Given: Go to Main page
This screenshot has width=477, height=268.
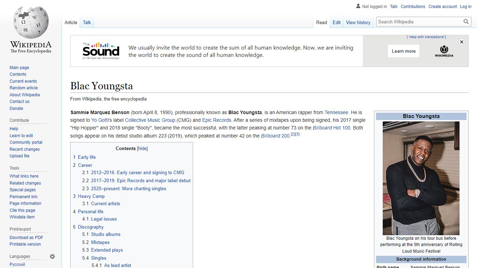Looking at the screenshot, I should click(19, 68).
